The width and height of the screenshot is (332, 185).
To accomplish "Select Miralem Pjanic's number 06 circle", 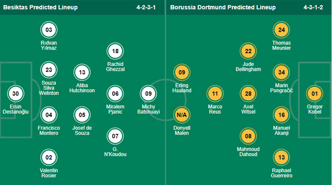I will (115, 94).
